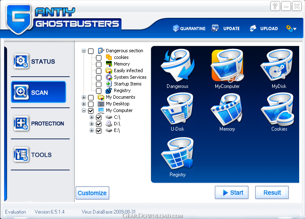Click the Easily infected folder icon
Viewport: 305px width, 219px height.
point(109,71)
